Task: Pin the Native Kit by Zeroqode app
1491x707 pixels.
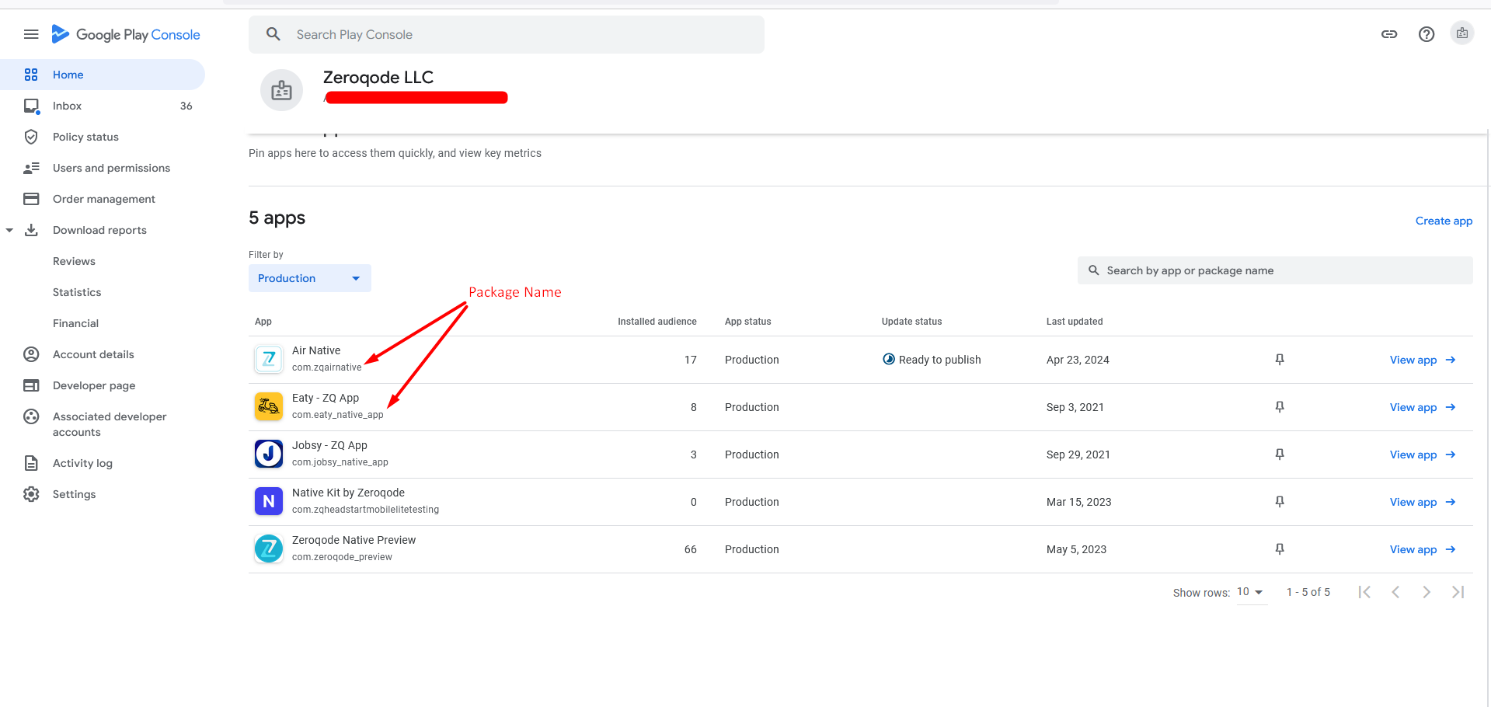Action: (1280, 502)
